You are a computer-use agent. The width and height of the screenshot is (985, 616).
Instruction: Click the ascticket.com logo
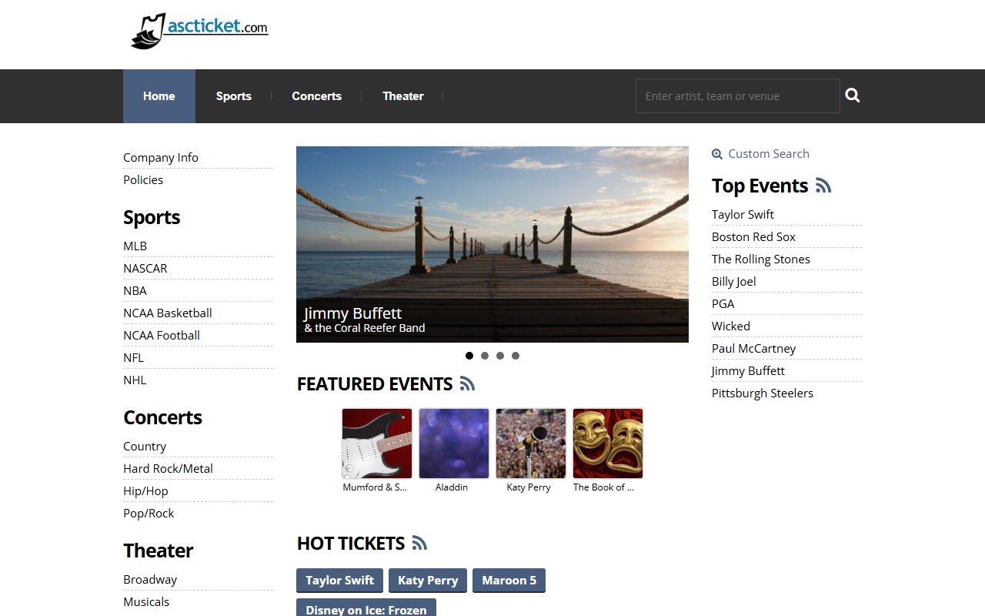(x=199, y=31)
